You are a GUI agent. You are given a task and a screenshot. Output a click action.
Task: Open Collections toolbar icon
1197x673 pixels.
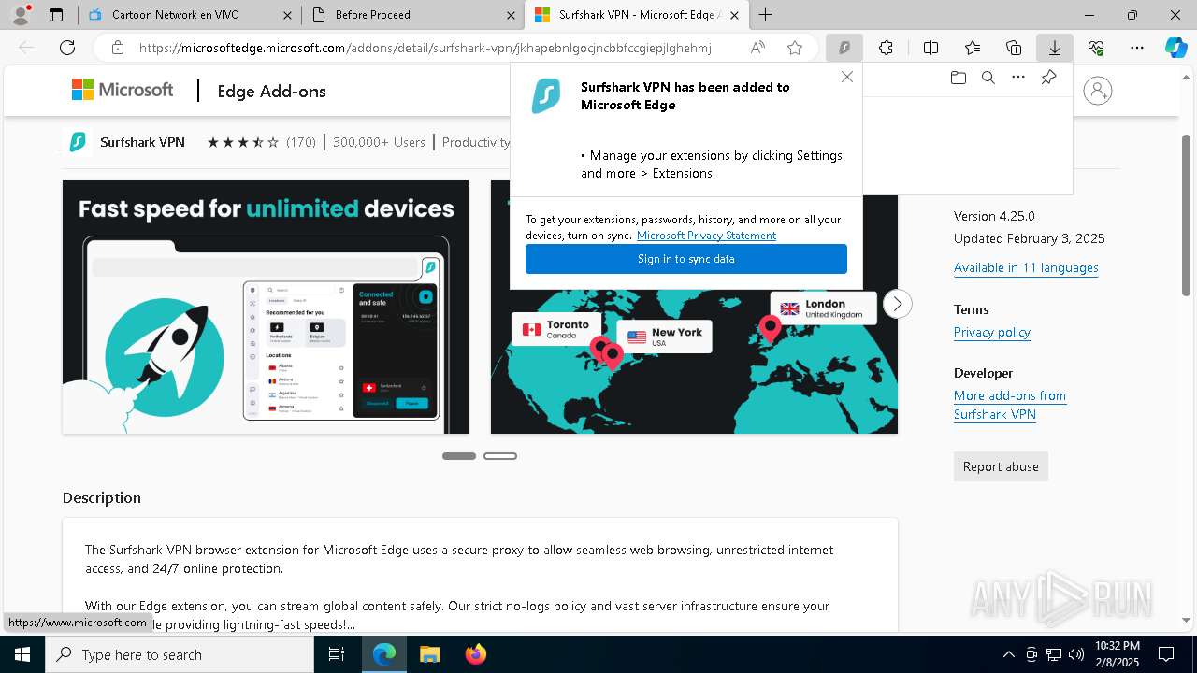point(1014,48)
